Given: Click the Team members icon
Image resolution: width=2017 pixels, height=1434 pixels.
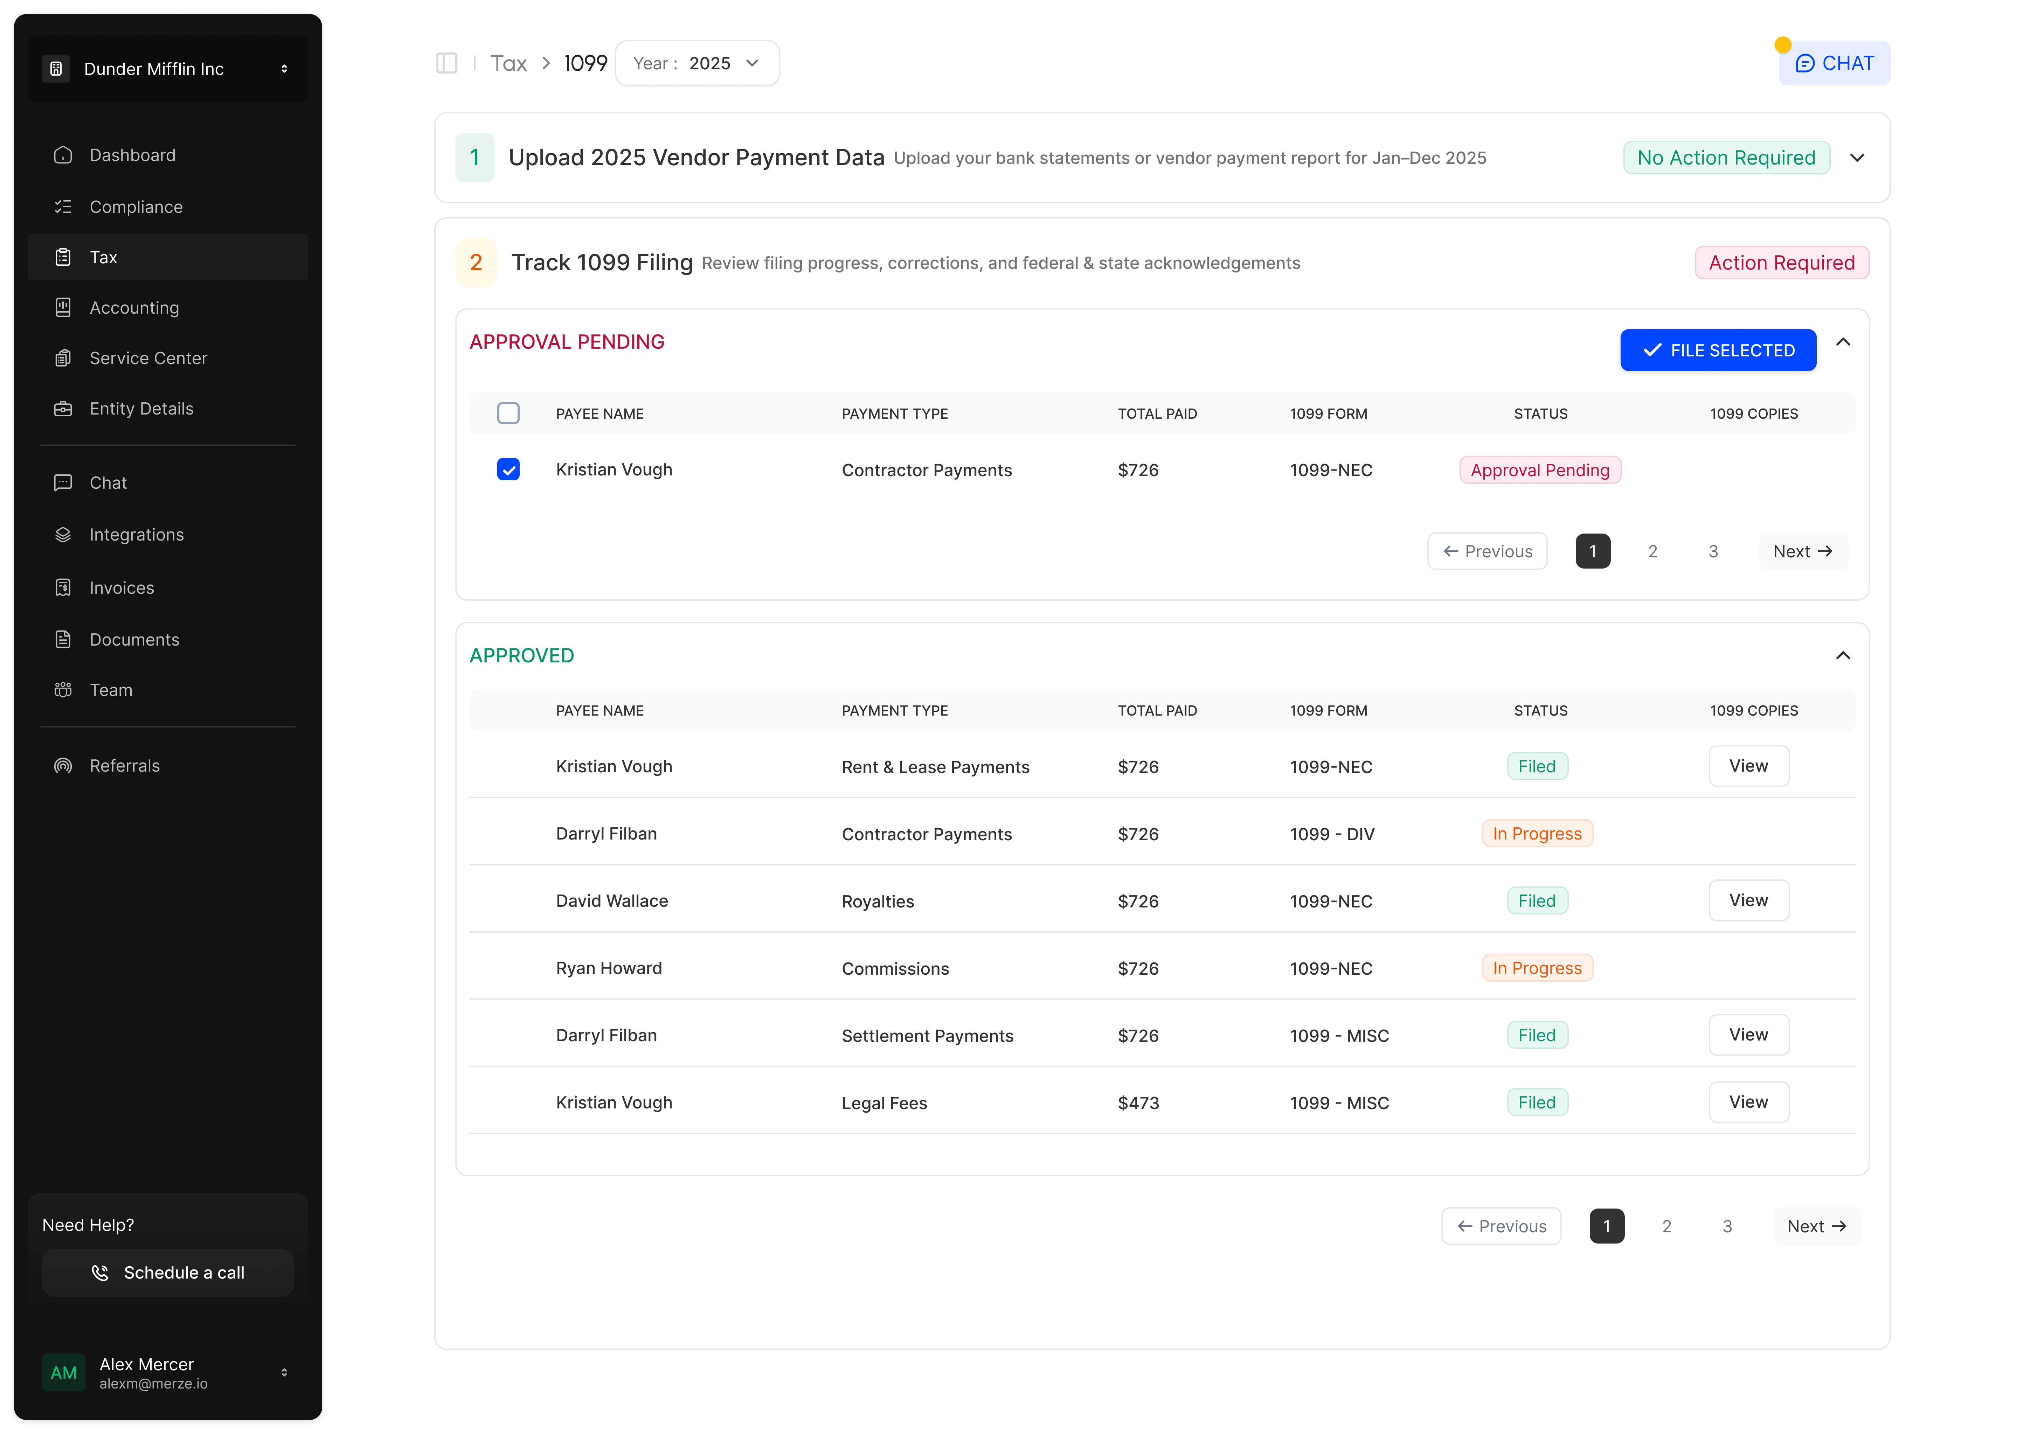Looking at the screenshot, I should point(63,690).
